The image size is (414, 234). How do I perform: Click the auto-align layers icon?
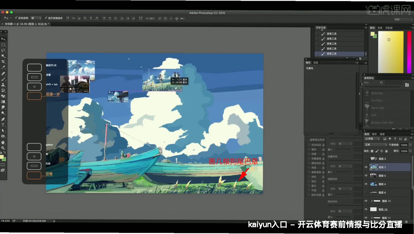coord(141,18)
